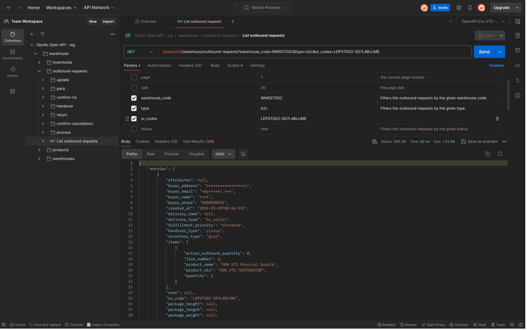Click the Invite button
This screenshot has width=527, height=330.
pos(442,8)
